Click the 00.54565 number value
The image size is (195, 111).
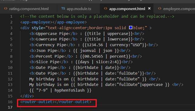94,56
